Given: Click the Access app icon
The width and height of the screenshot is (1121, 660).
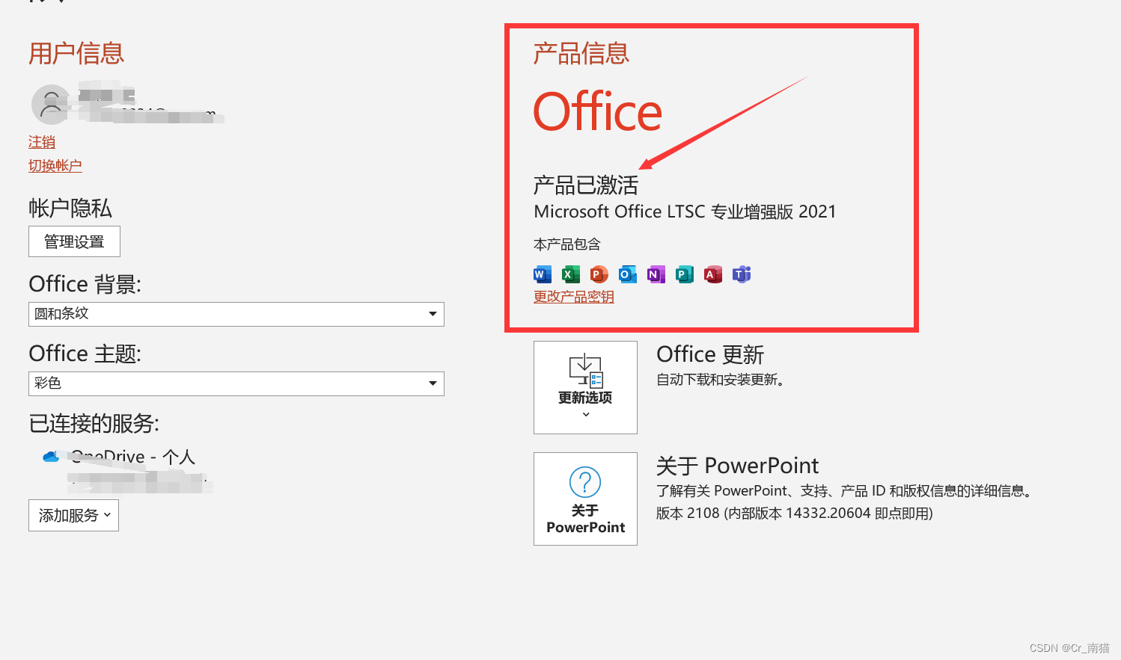Looking at the screenshot, I should [713, 274].
